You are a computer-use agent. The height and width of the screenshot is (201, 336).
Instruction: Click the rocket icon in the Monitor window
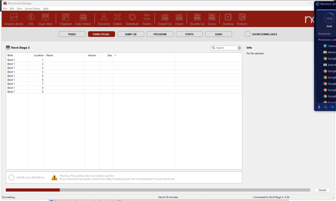[x=319, y=107]
